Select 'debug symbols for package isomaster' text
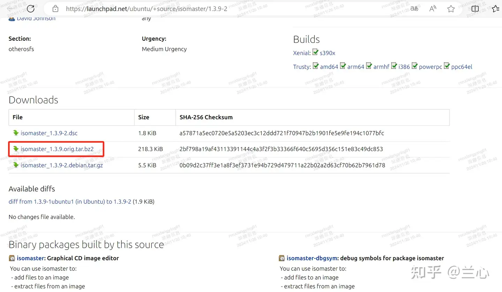The width and height of the screenshot is (502, 292). click(392, 258)
